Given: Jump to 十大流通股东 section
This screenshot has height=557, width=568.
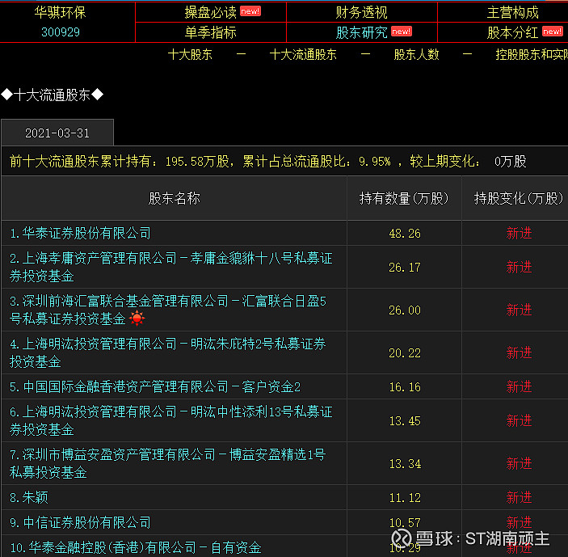Looking at the screenshot, I should coord(303,55).
